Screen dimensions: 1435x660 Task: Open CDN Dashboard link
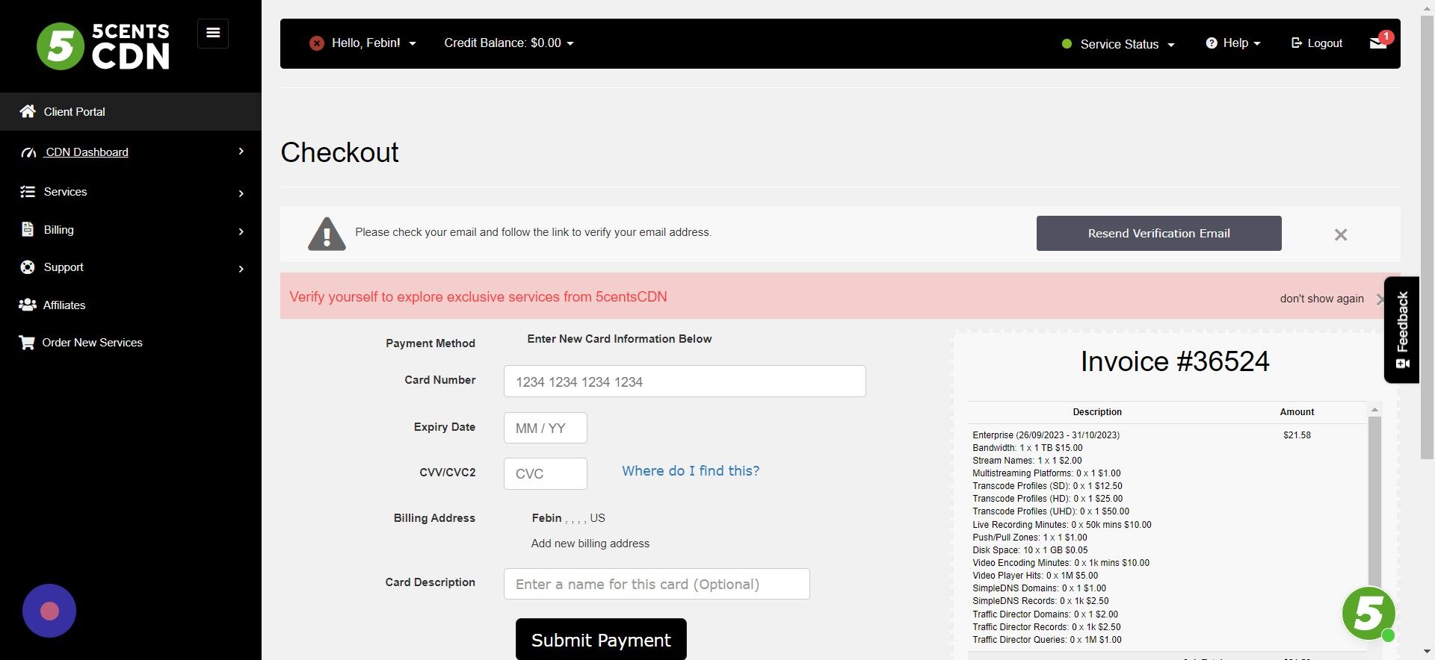(87, 152)
